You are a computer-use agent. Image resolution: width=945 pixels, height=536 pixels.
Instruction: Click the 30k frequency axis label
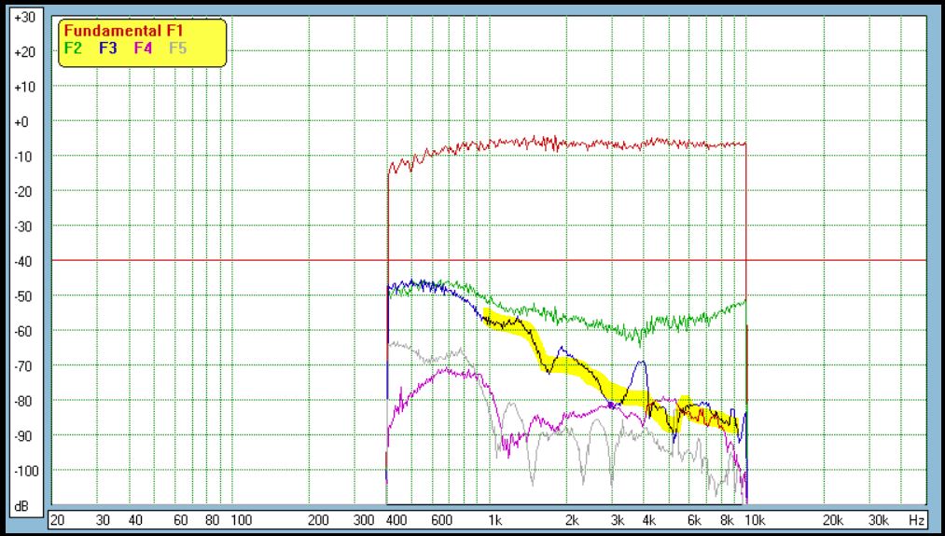878,520
